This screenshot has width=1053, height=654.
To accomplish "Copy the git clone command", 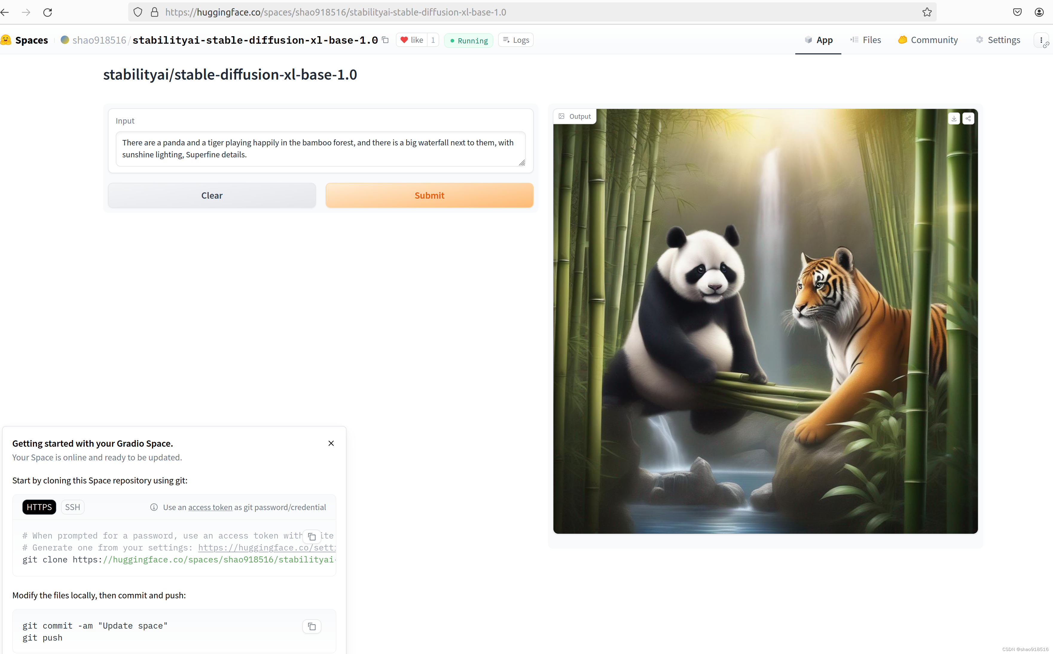I will (312, 536).
